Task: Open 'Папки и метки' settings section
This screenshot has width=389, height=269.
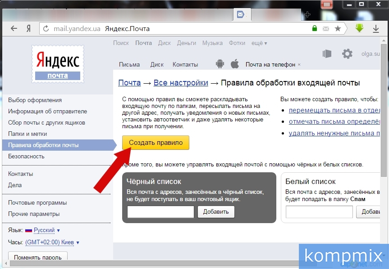Action: click(27, 134)
